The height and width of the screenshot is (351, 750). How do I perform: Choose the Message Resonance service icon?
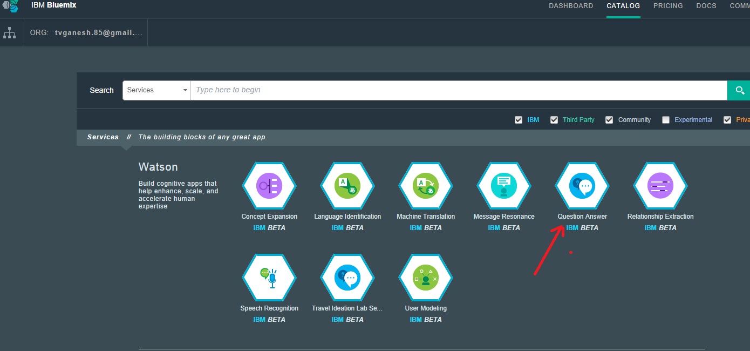503,186
